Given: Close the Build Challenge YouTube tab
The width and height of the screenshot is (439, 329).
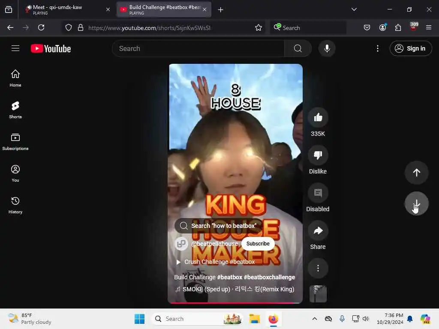Looking at the screenshot, I should point(204,9).
